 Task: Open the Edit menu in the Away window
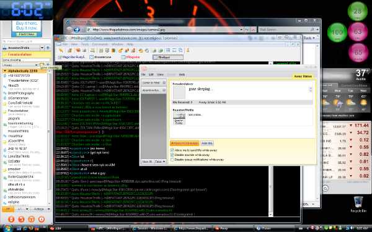[x=151, y=75]
